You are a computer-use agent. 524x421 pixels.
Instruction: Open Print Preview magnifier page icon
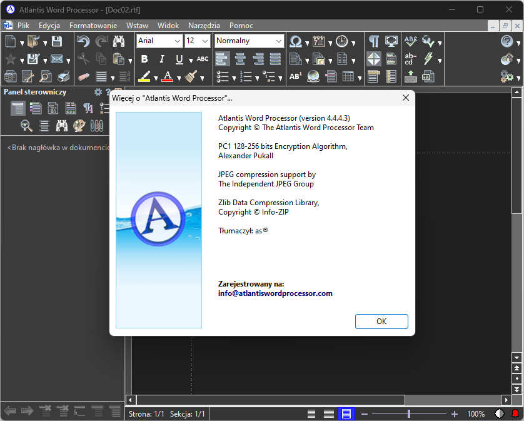[x=45, y=76]
